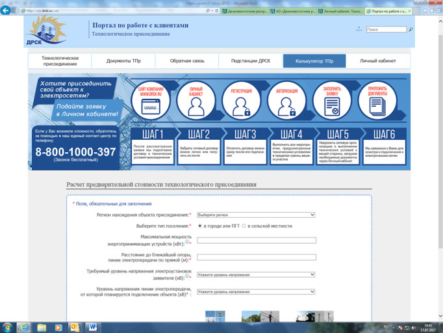Expand the 'Выберите регион' dropdown
443x333 pixels.
(256, 215)
